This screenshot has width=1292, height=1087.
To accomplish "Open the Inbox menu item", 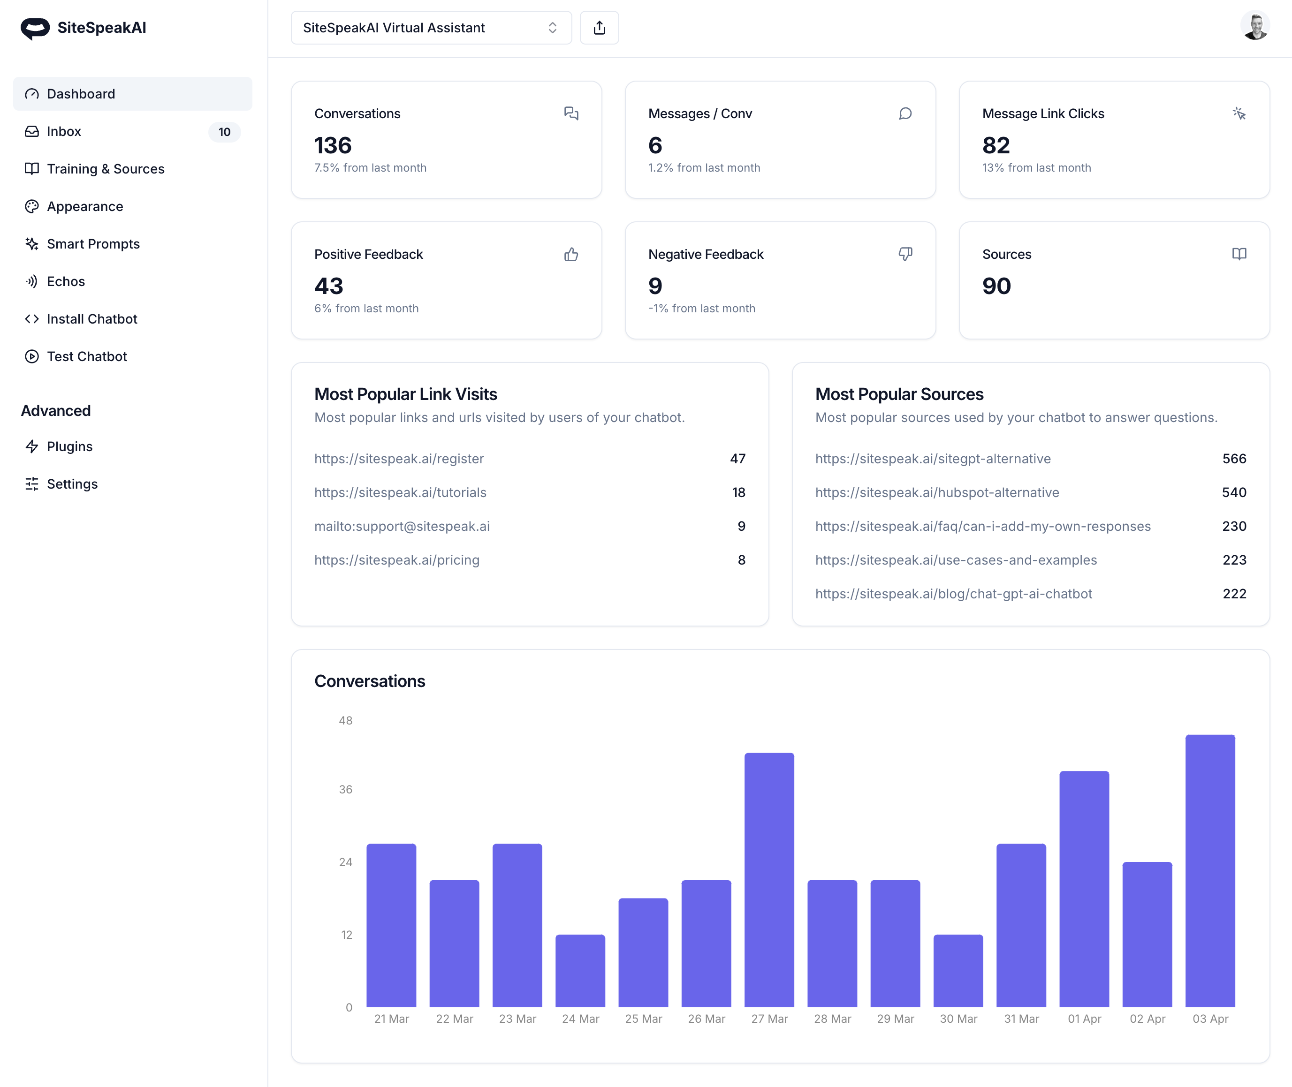I will [64, 131].
